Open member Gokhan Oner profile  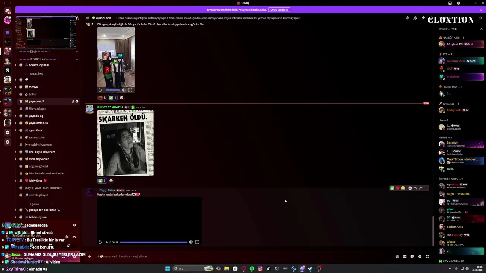coord(461,61)
